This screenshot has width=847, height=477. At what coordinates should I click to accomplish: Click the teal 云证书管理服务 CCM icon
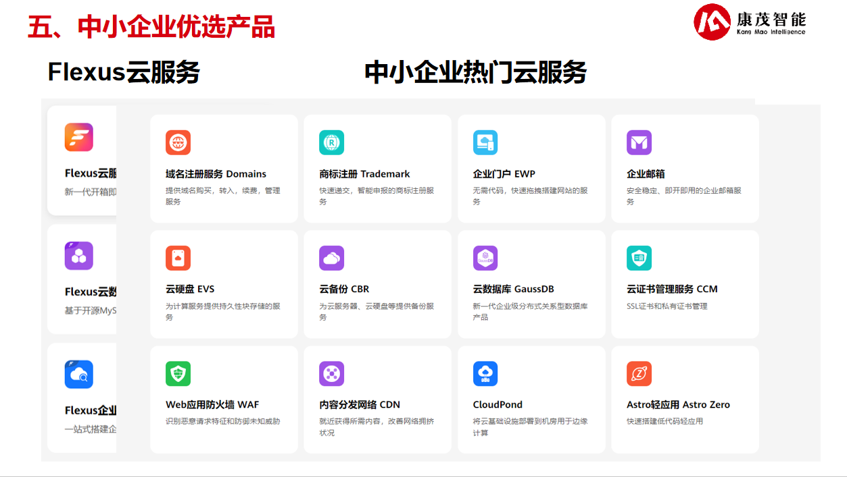(x=639, y=258)
